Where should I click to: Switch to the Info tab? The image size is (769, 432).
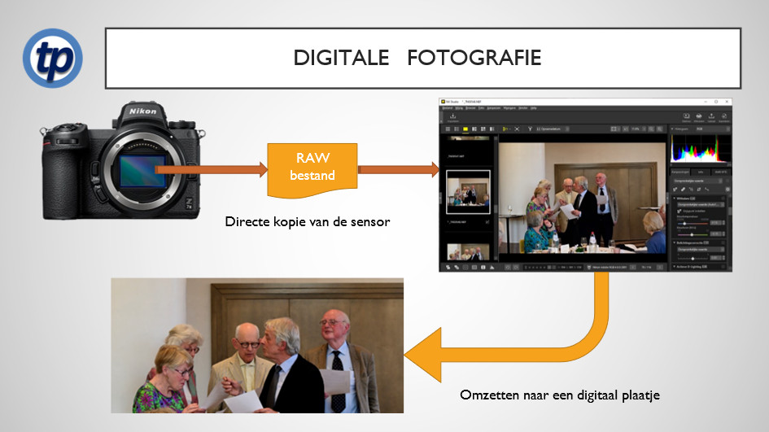click(x=700, y=172)
